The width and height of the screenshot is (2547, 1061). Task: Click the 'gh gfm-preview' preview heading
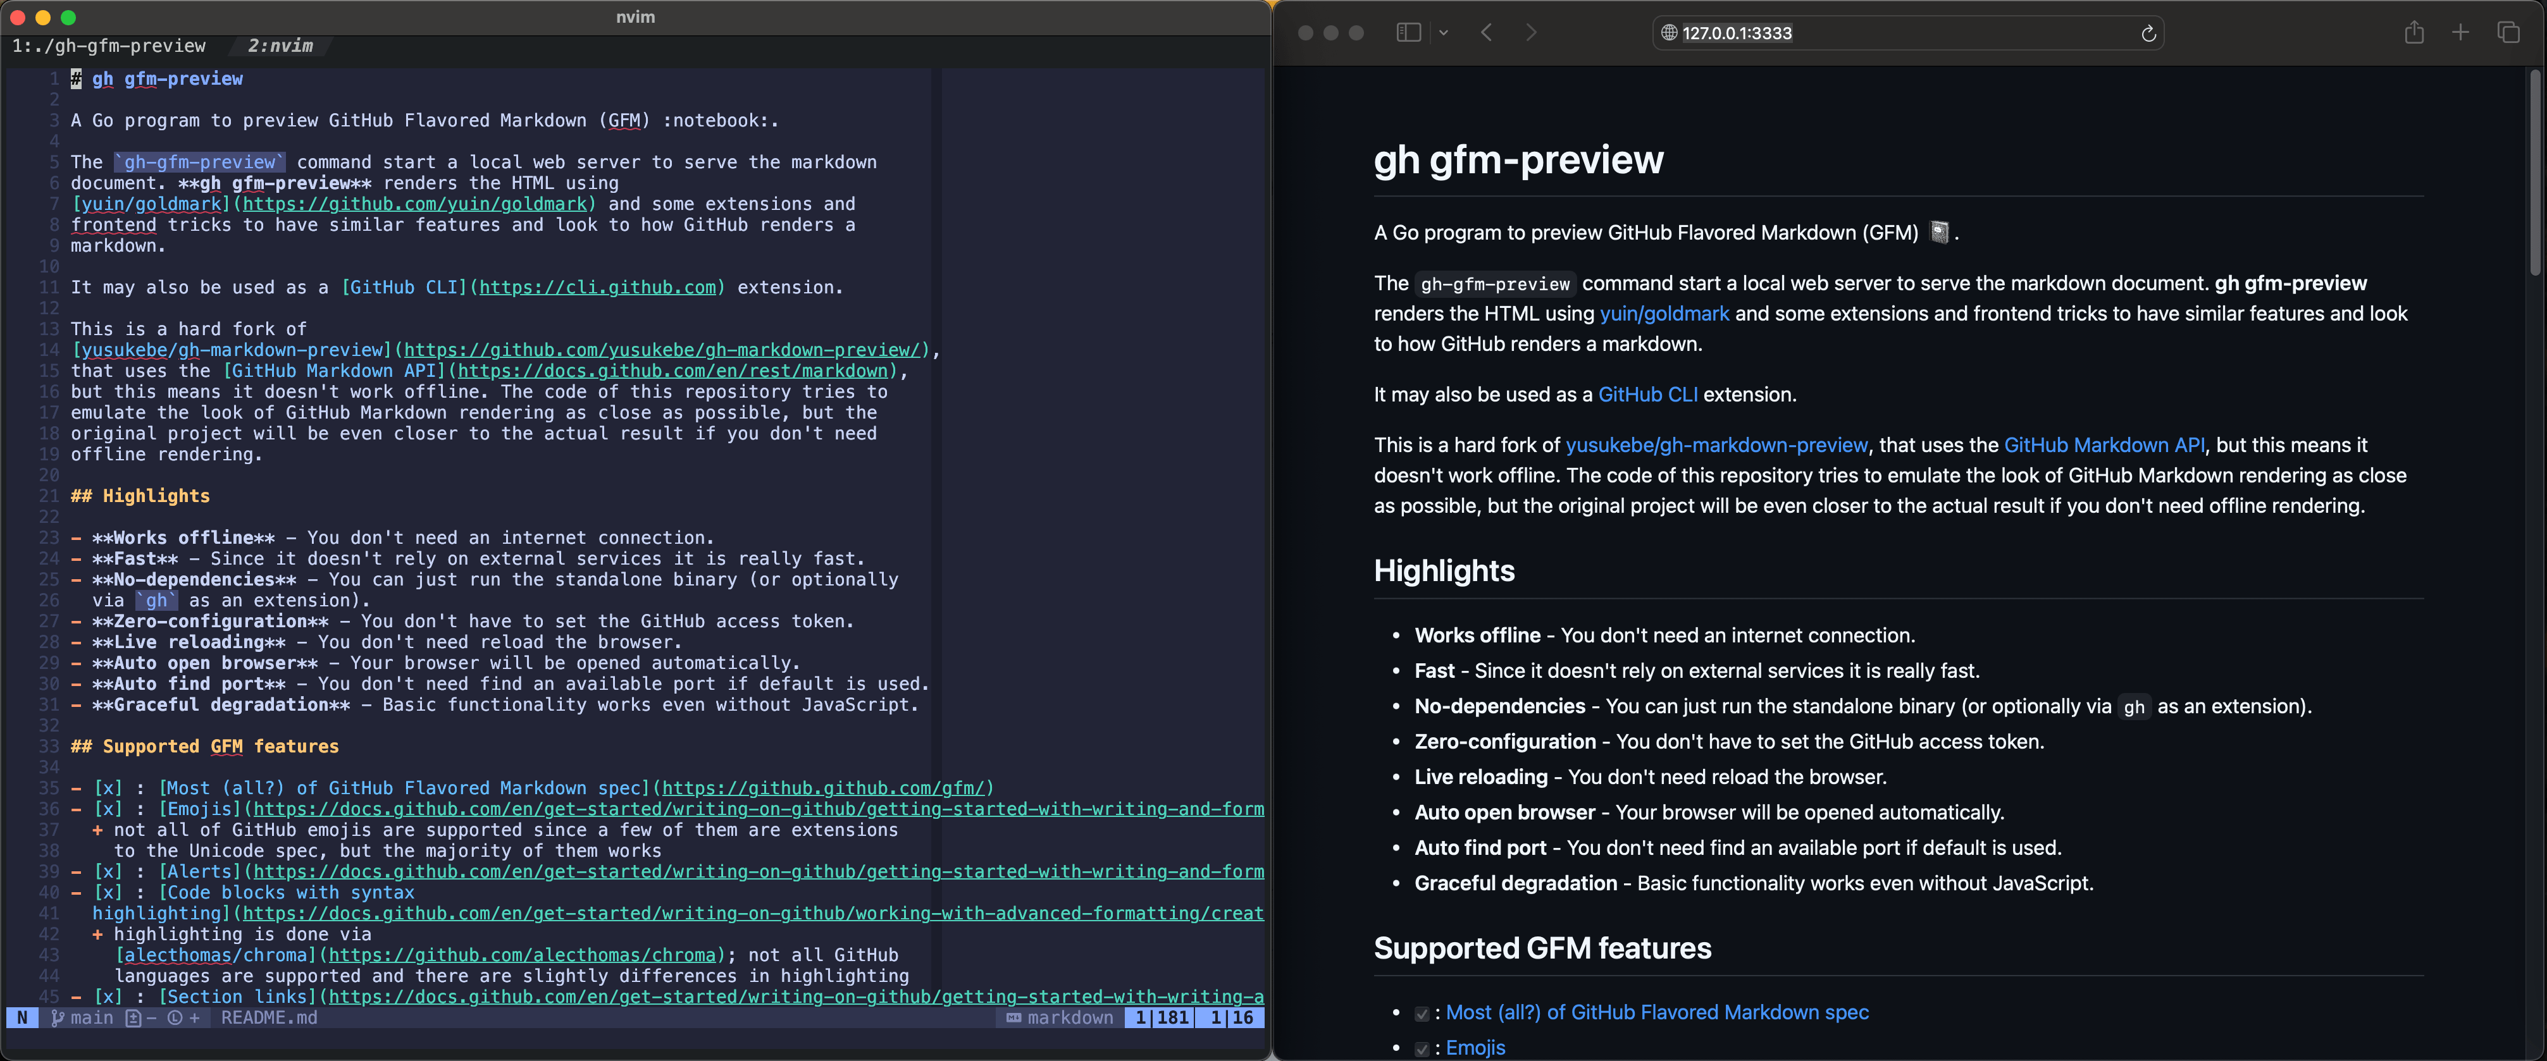(x=1519, y=159)
